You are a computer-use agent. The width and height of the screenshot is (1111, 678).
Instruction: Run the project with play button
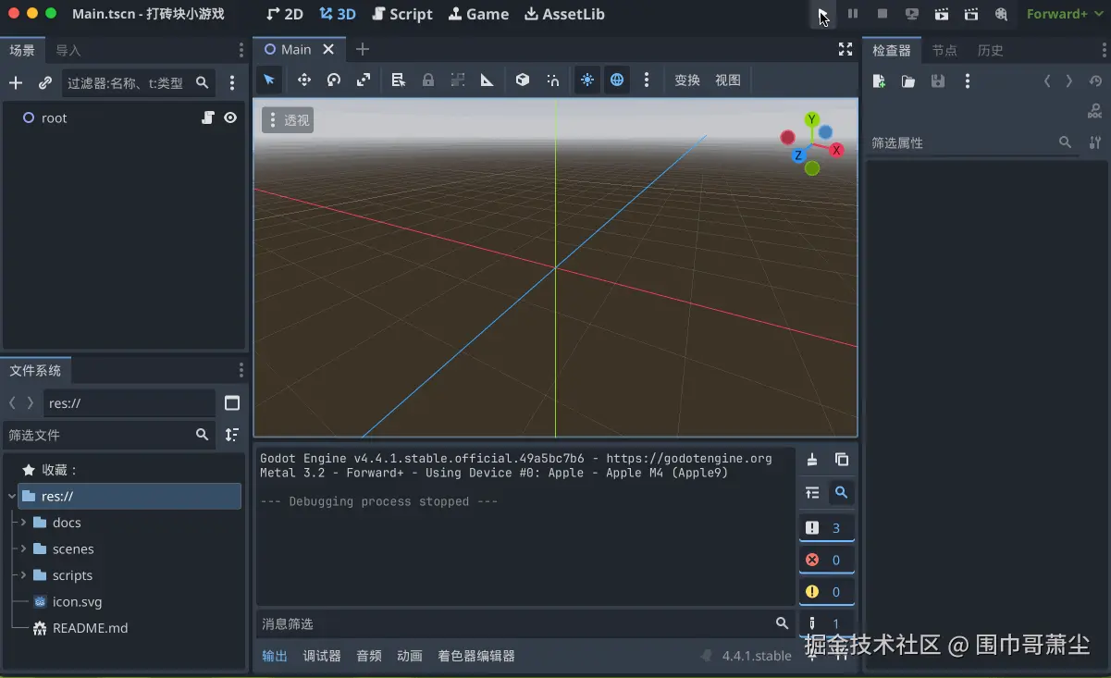click(x=822, y=14)
